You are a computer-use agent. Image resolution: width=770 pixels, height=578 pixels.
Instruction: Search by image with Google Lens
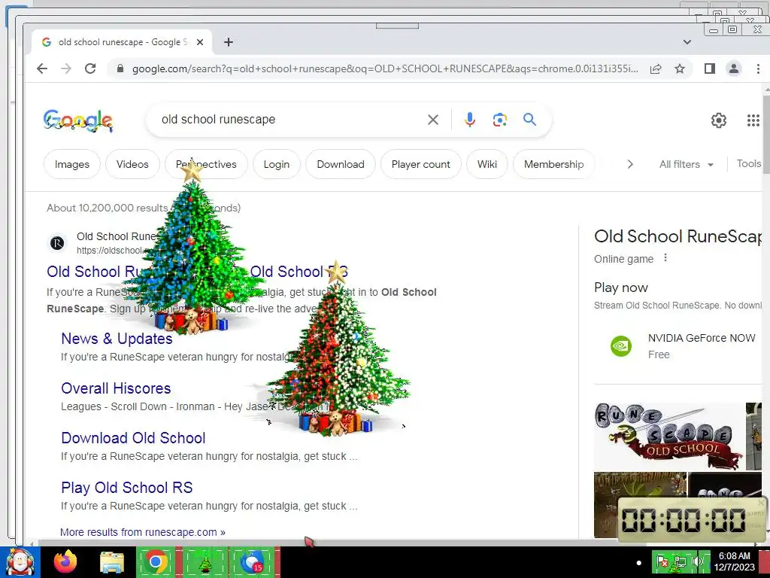500,120
